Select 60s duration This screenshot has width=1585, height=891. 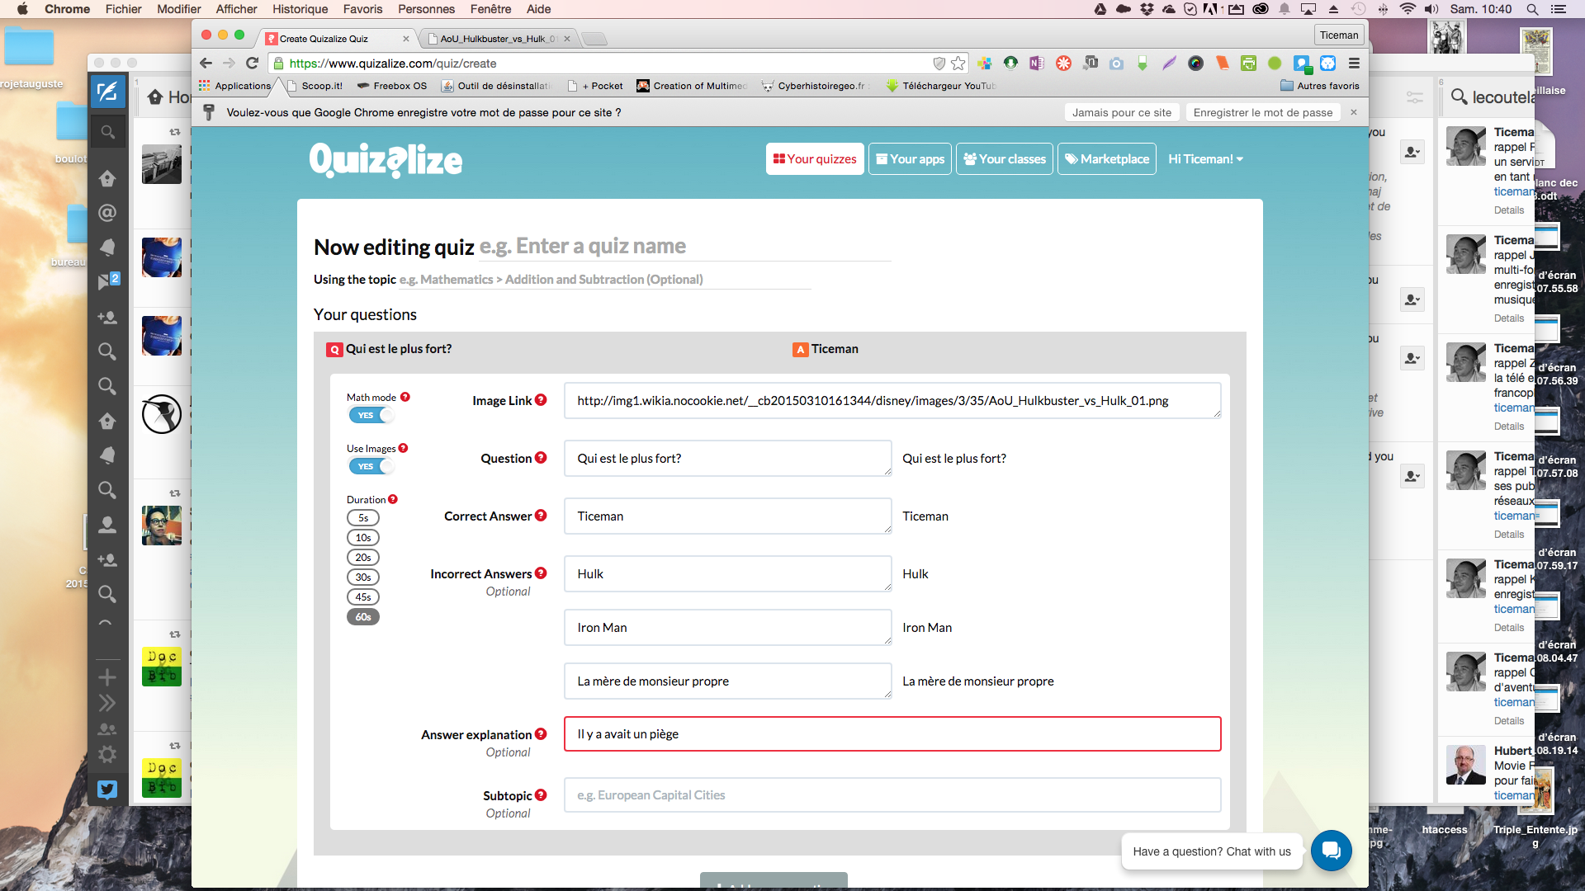click(x=363, y=617)
